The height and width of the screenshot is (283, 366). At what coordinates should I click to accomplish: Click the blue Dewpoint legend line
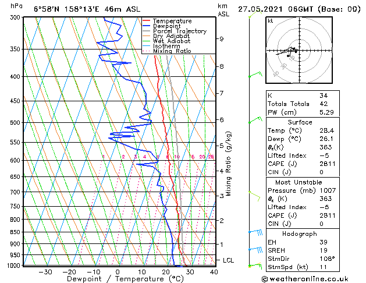146,26
